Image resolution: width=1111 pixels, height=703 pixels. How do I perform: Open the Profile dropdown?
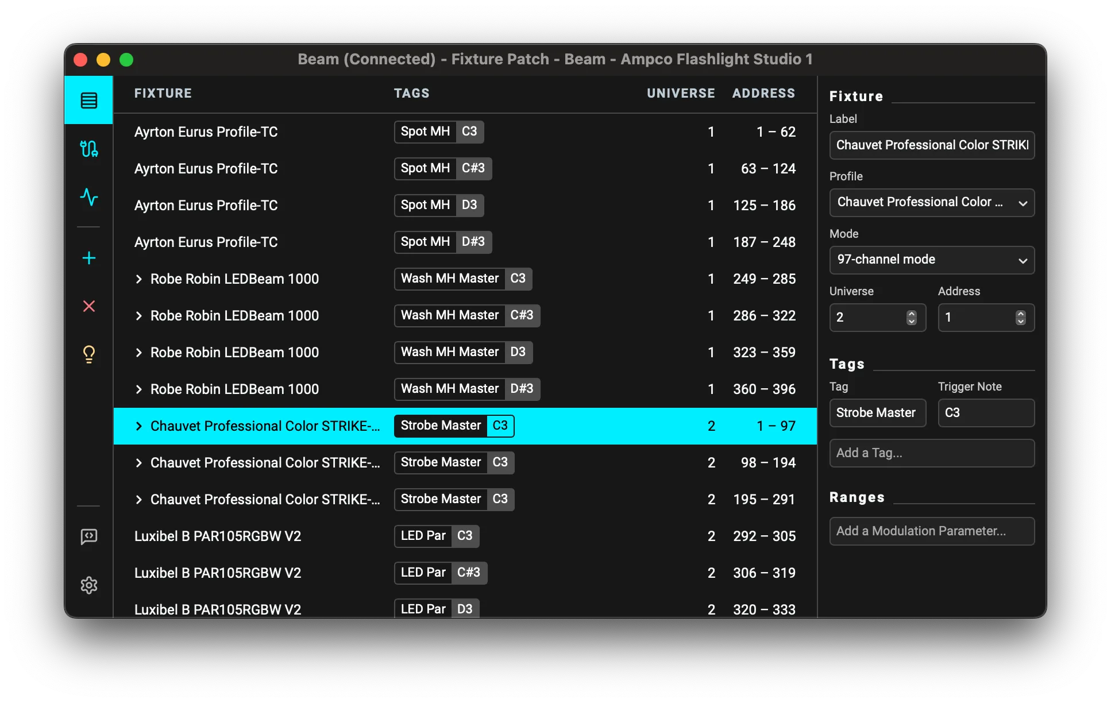pyautogui.click(x=931, y=203)
